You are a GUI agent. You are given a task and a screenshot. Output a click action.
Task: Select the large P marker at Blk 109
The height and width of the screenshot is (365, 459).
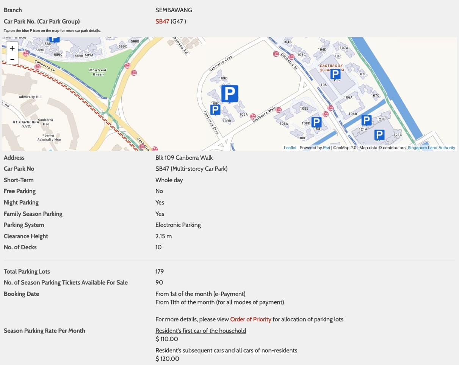coord(230,94)
